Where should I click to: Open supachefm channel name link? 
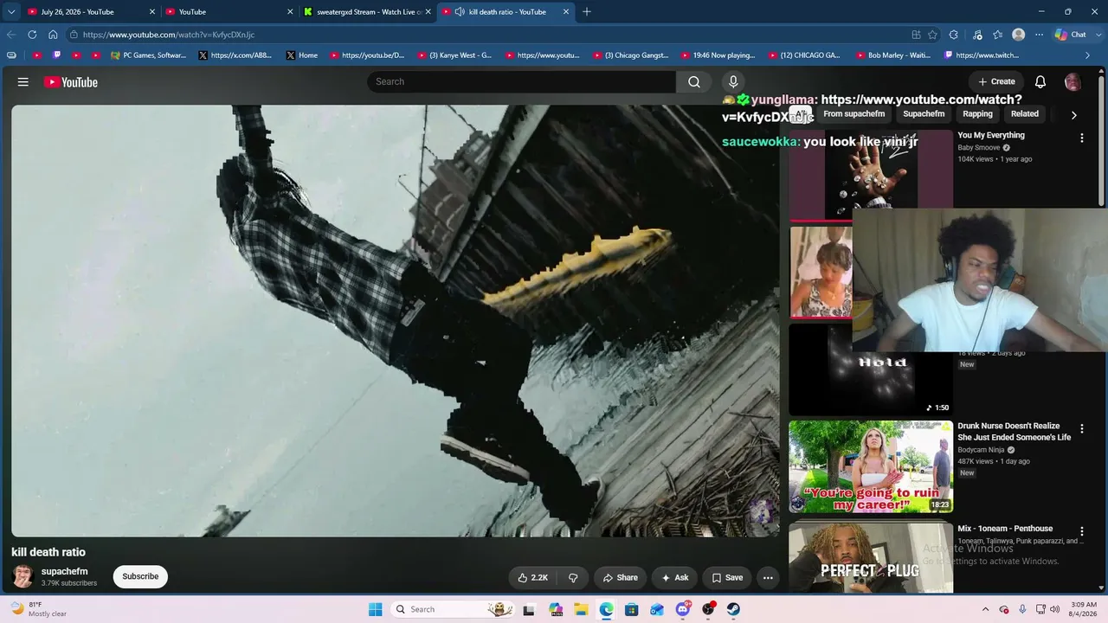[x=65, y=572]
